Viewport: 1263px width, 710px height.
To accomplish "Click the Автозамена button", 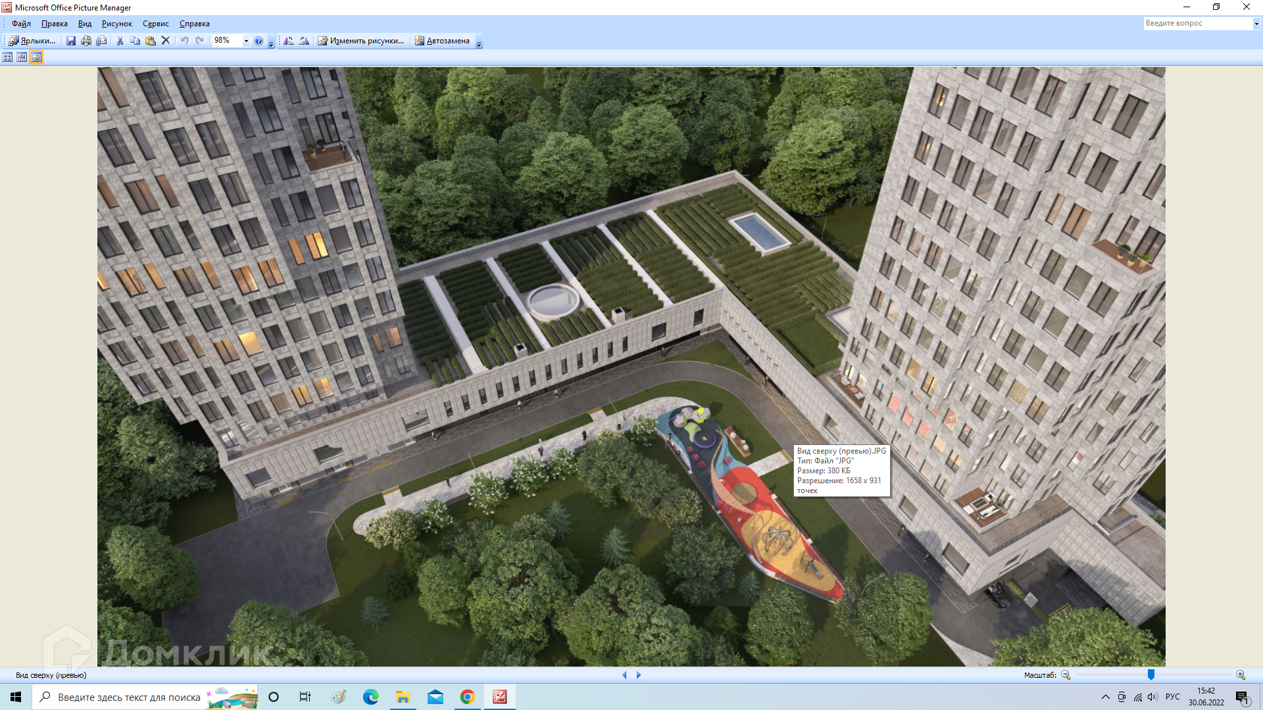I will (442, 41).
